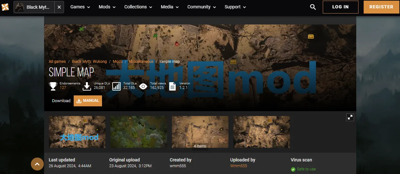Open the All games breadcrumb

(x=57, y=62)
